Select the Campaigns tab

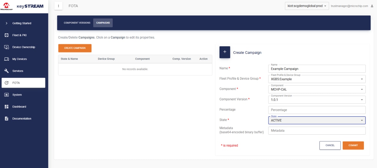tap(103, 23)
